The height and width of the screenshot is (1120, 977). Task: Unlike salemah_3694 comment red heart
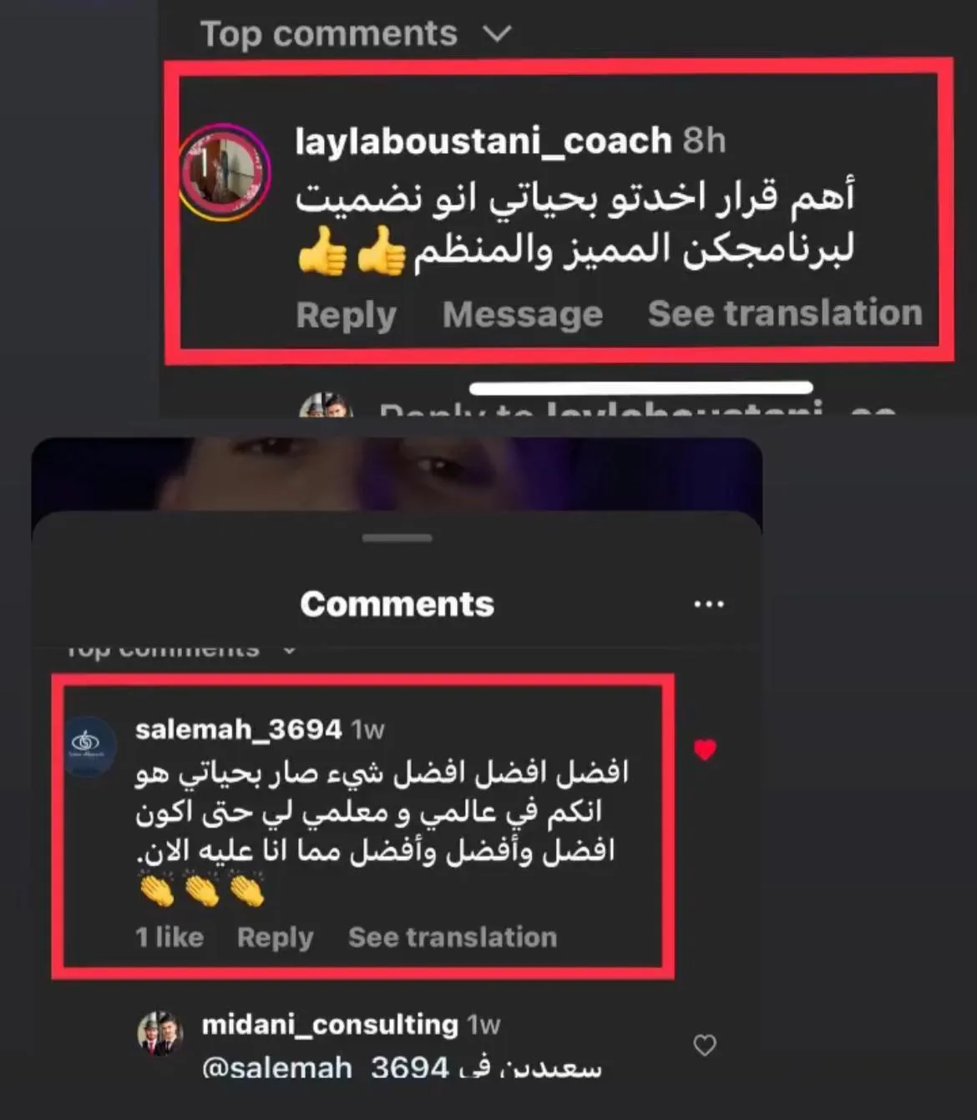pyautogui.click(x=705, y=750)
